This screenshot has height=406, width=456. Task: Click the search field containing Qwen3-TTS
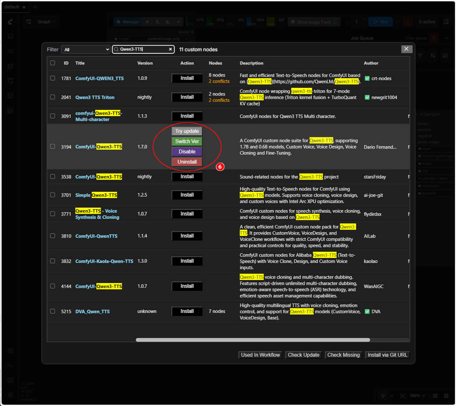[x=143, y=50]
